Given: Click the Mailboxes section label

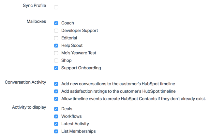Looking at the screenshot, I should [36, 21].
